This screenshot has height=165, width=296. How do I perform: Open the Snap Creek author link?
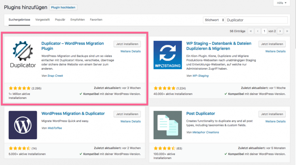click(x=55, y=76)
